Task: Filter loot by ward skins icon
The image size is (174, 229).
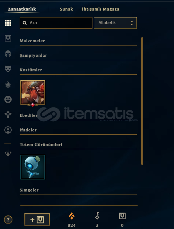Action: pyautogui.click(x=8, y=115)
